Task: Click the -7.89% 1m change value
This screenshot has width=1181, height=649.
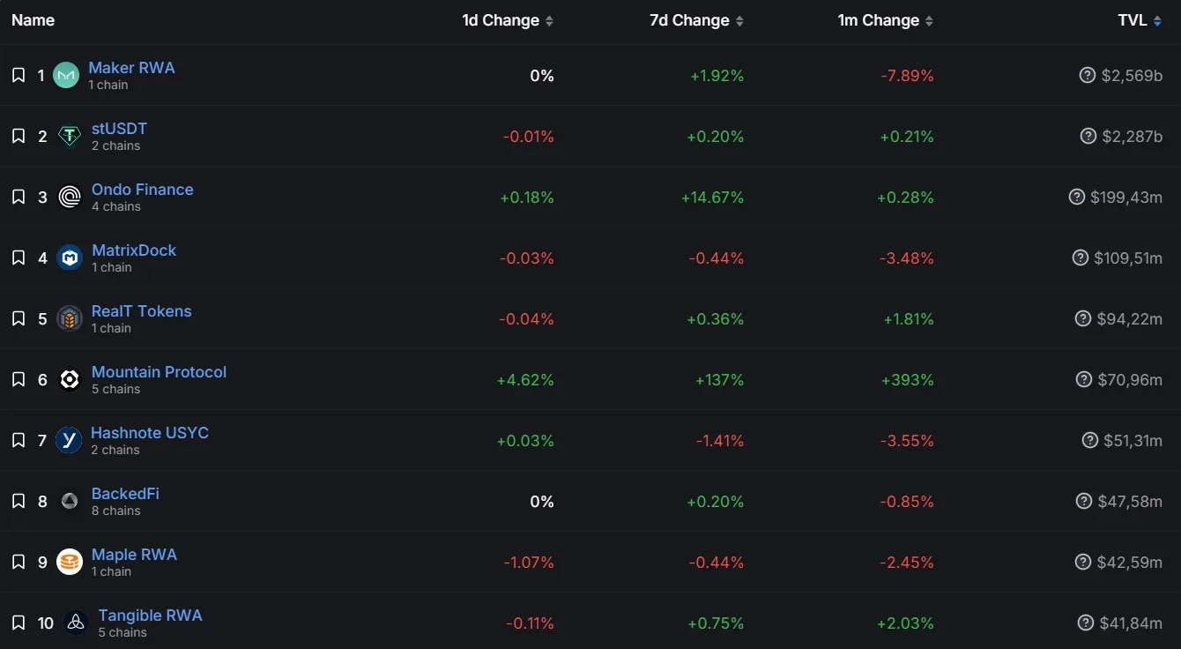Action: point(907,76)
